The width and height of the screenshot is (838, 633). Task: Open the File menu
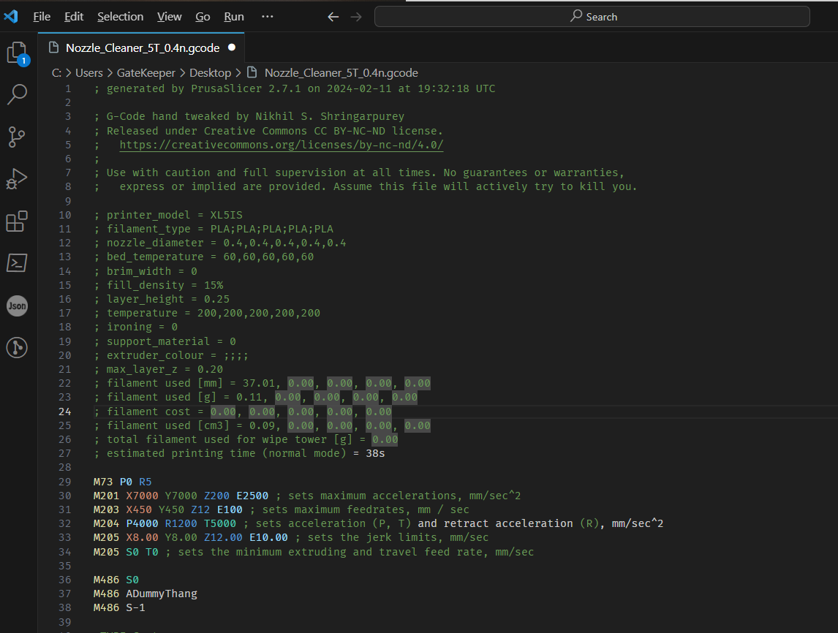tap(42, 16)
